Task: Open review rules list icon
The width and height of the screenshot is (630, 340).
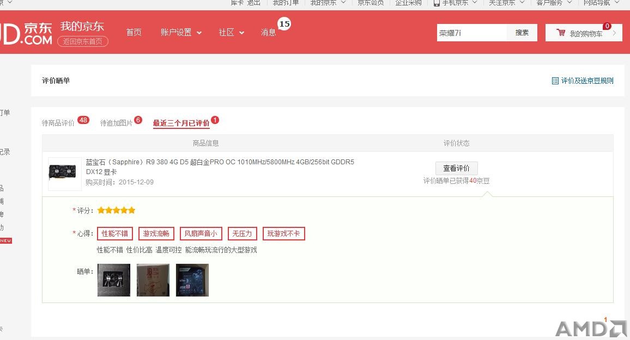Action: [x=555, y=81]
